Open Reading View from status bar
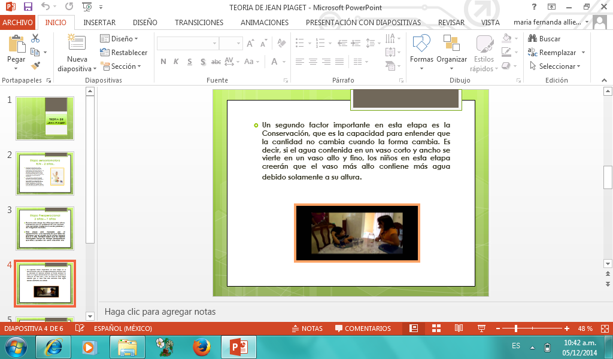 (459, 328)
